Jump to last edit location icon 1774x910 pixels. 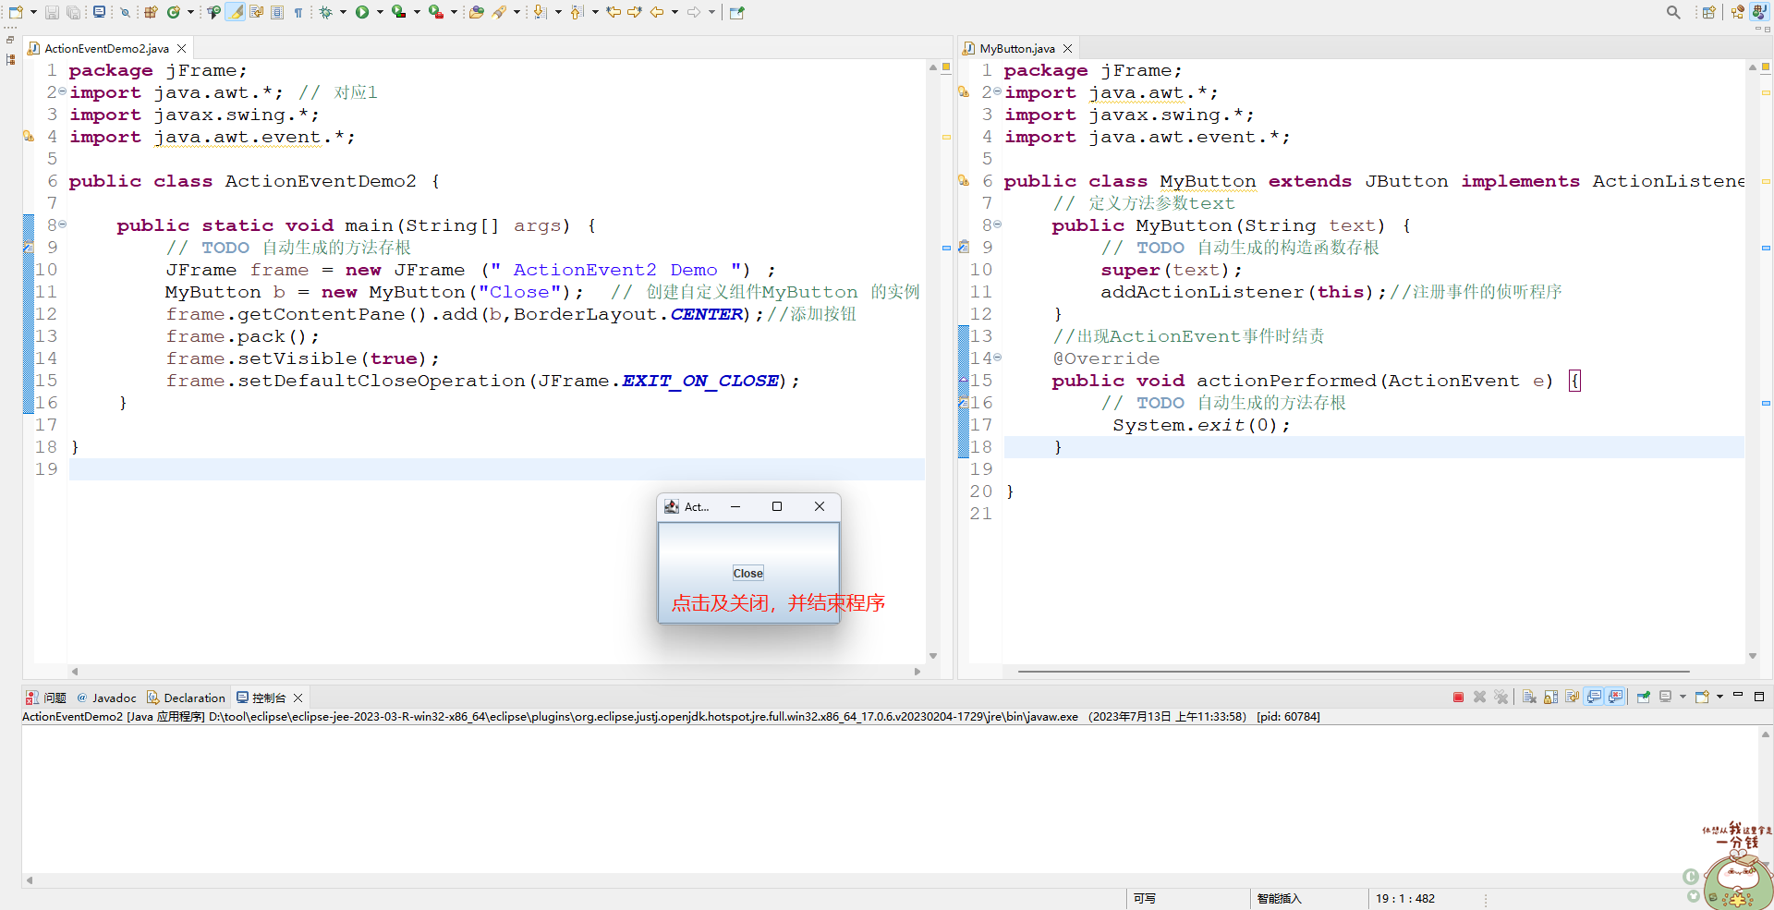point(614,12)
